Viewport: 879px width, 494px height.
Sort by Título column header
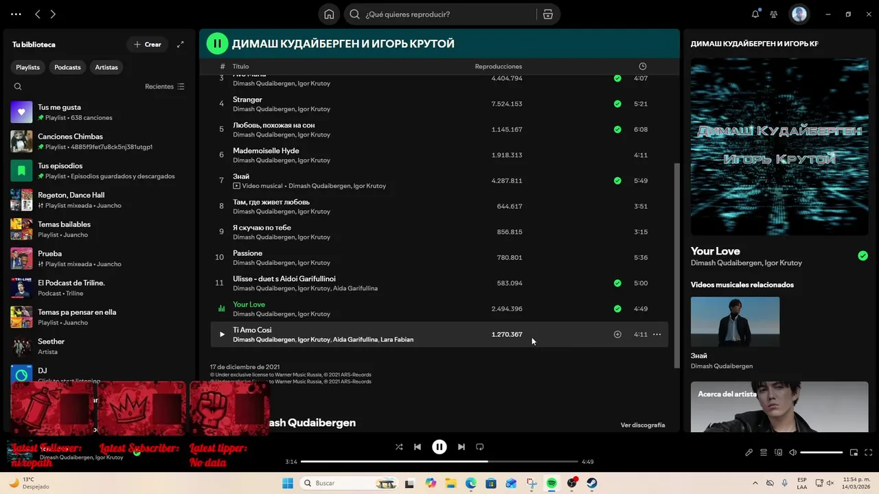[x=240, y=67]
